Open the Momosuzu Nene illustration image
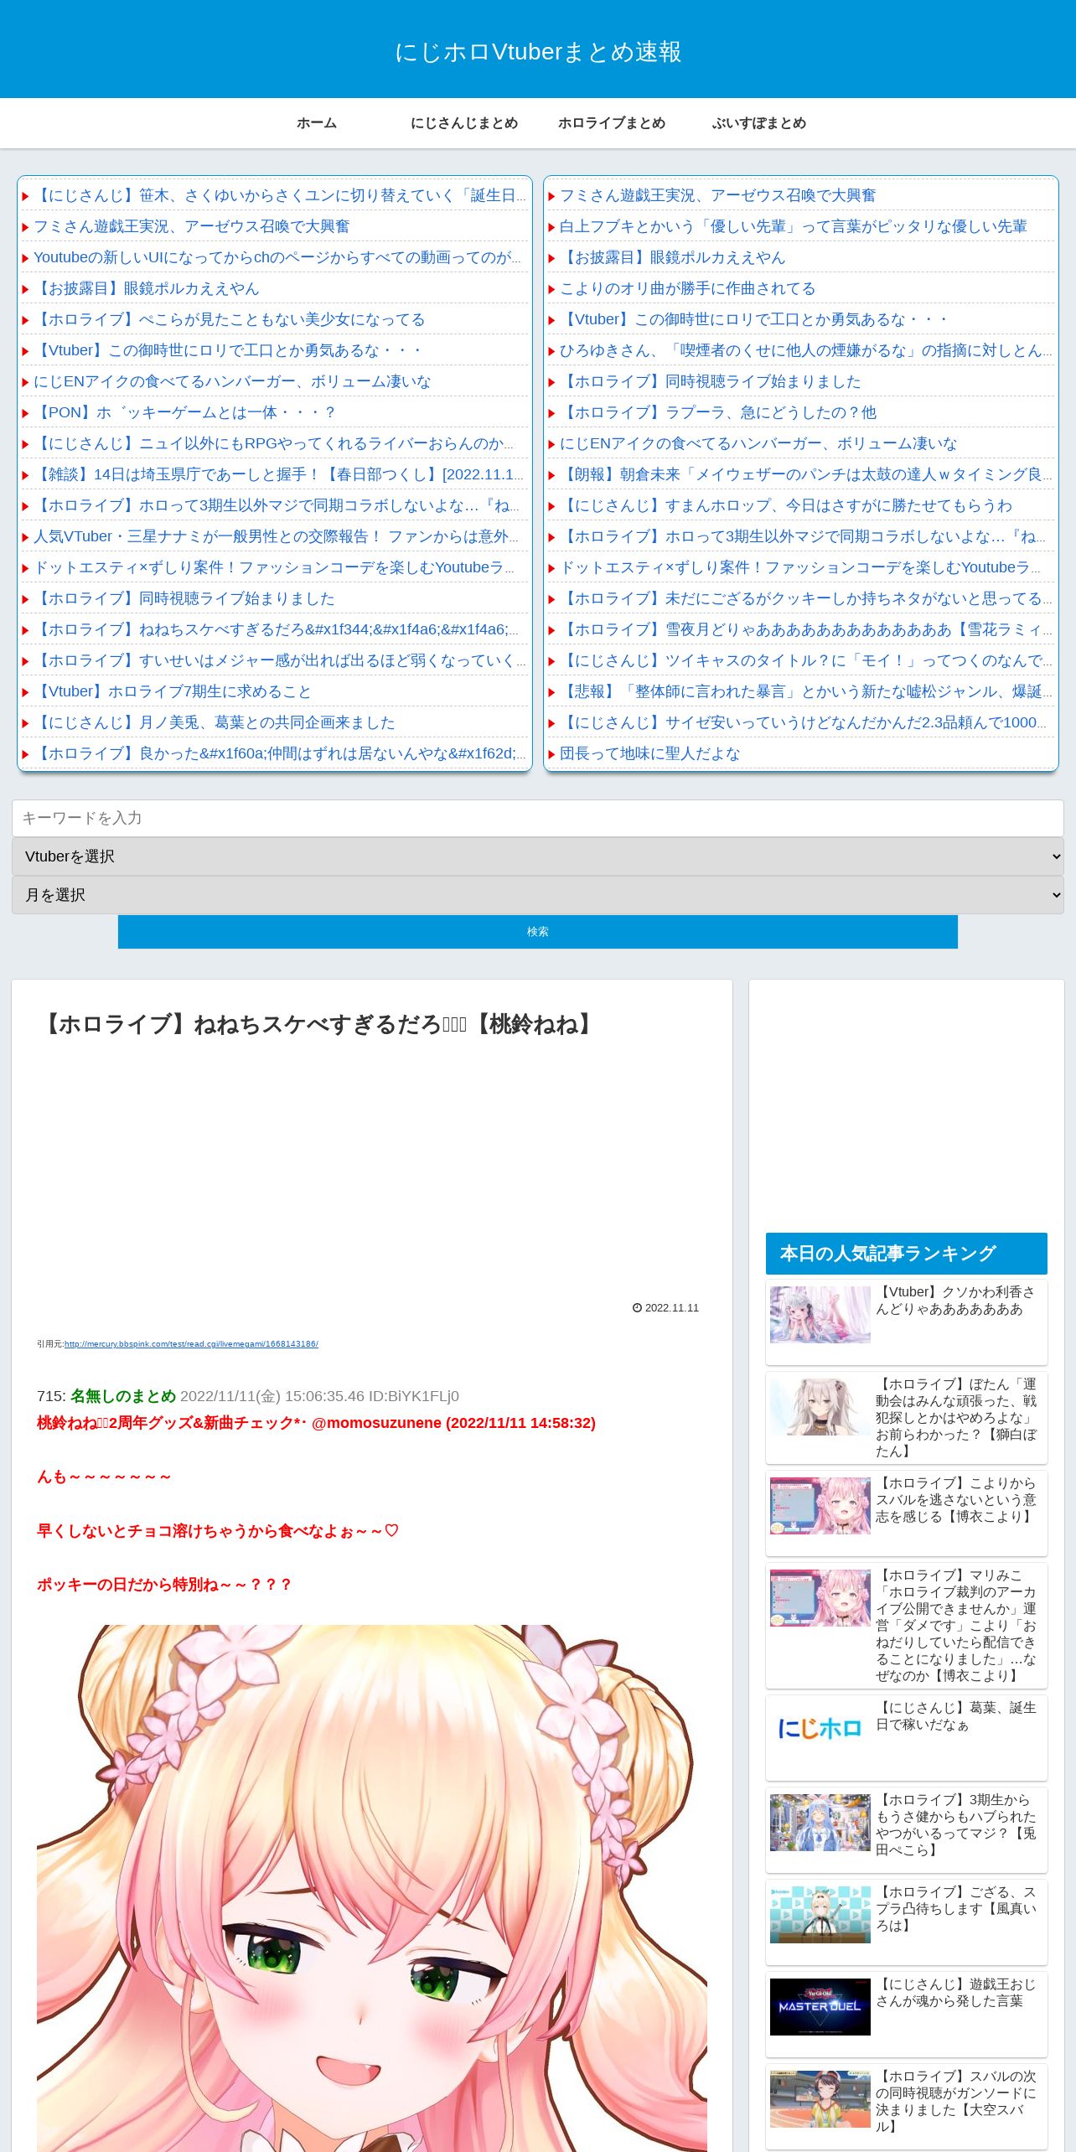The width and height of the screenshot is (1076, 2152). tap(372, 1888)
